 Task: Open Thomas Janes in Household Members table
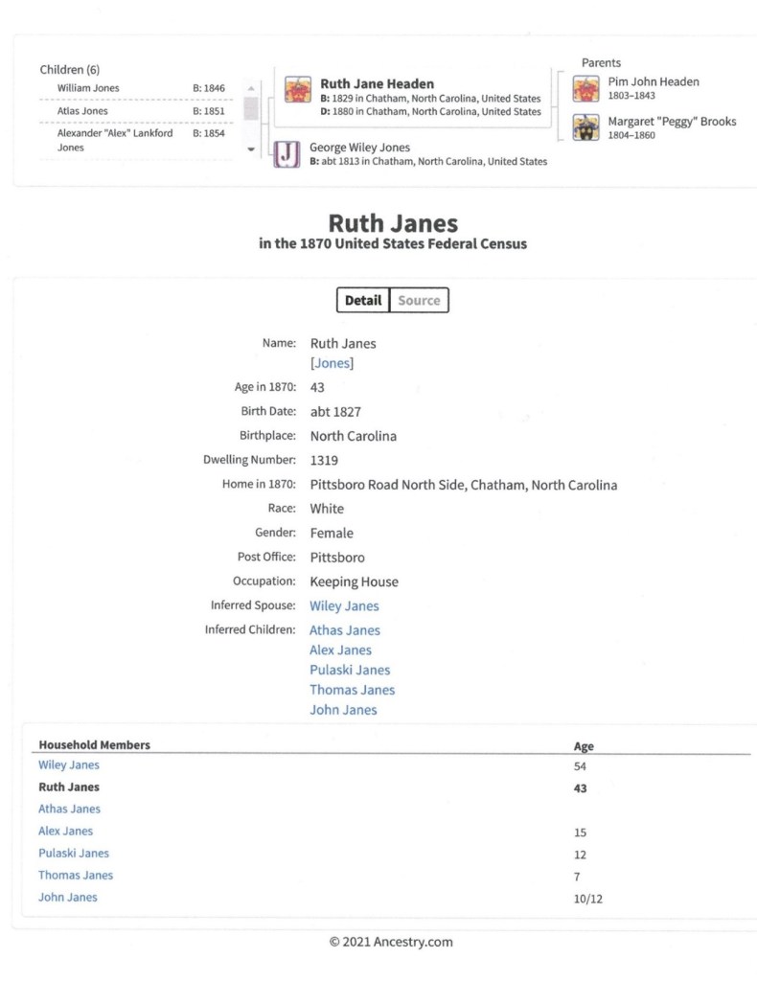pos(76,875)
